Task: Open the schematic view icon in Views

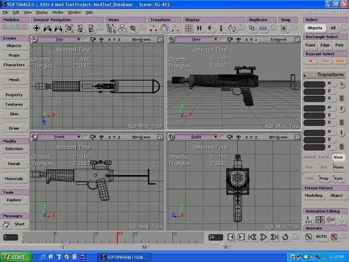Action: [122, 28]
